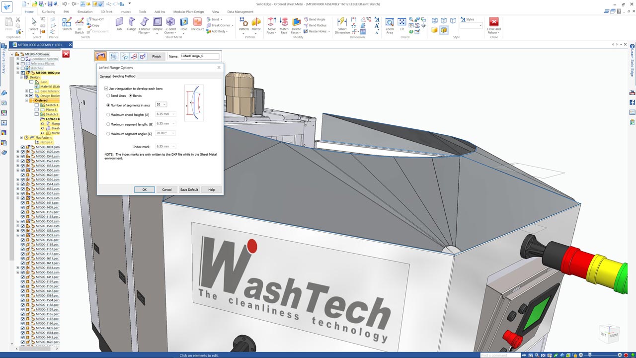Image resolution: width=636 pixels, height=358 pixels.
Task: Click the Enclosure tool icon
Action: click(197, 22)
